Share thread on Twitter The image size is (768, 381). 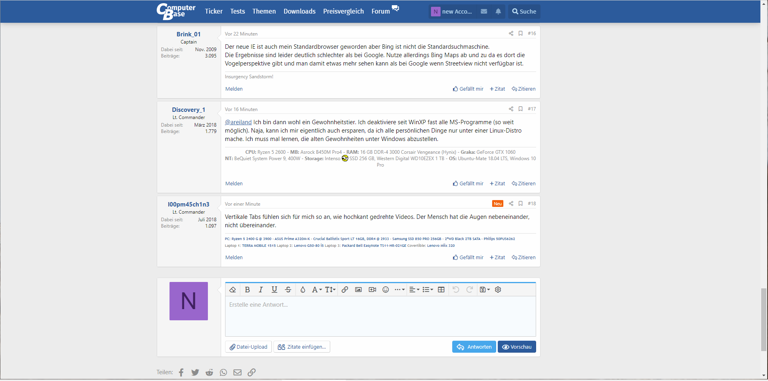coord(195,372)
